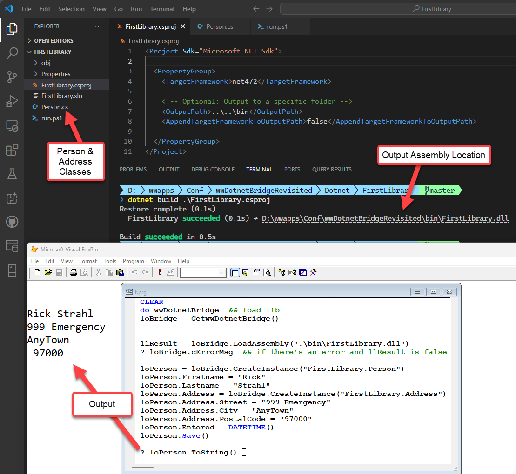Open the Run and Debug view
Image resolution: width=516 pixels, height=474 pixels.
12,101
